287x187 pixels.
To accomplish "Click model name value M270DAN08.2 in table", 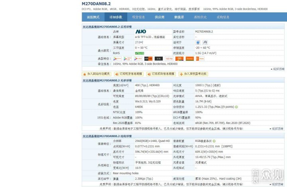I will click(204, 32).
